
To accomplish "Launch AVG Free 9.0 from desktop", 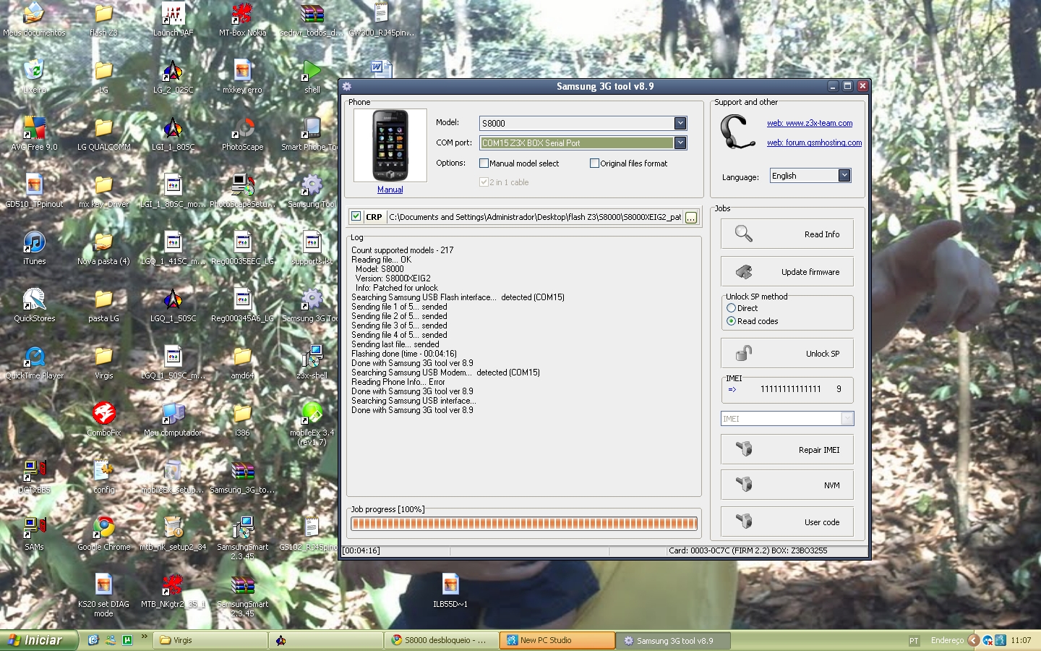I will pyautogui.click(x=34, y=134).
